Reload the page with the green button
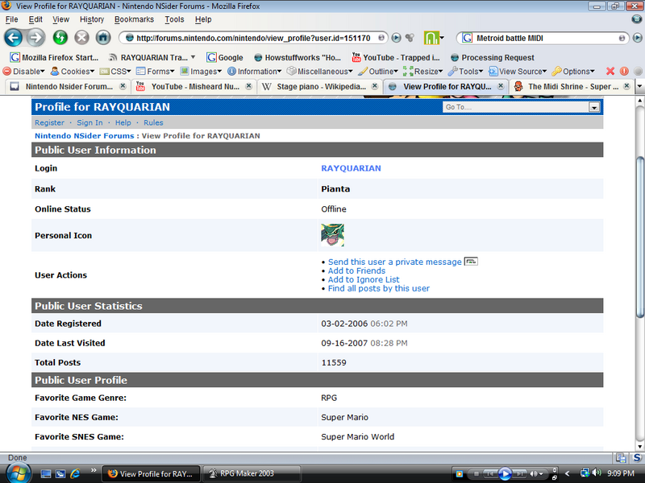Image resolution: width=645 pixels, height=483 pixels. [60, 38]
